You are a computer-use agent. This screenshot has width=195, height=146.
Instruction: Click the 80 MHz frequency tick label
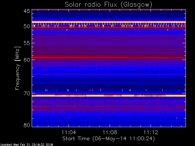coord(27,125)
